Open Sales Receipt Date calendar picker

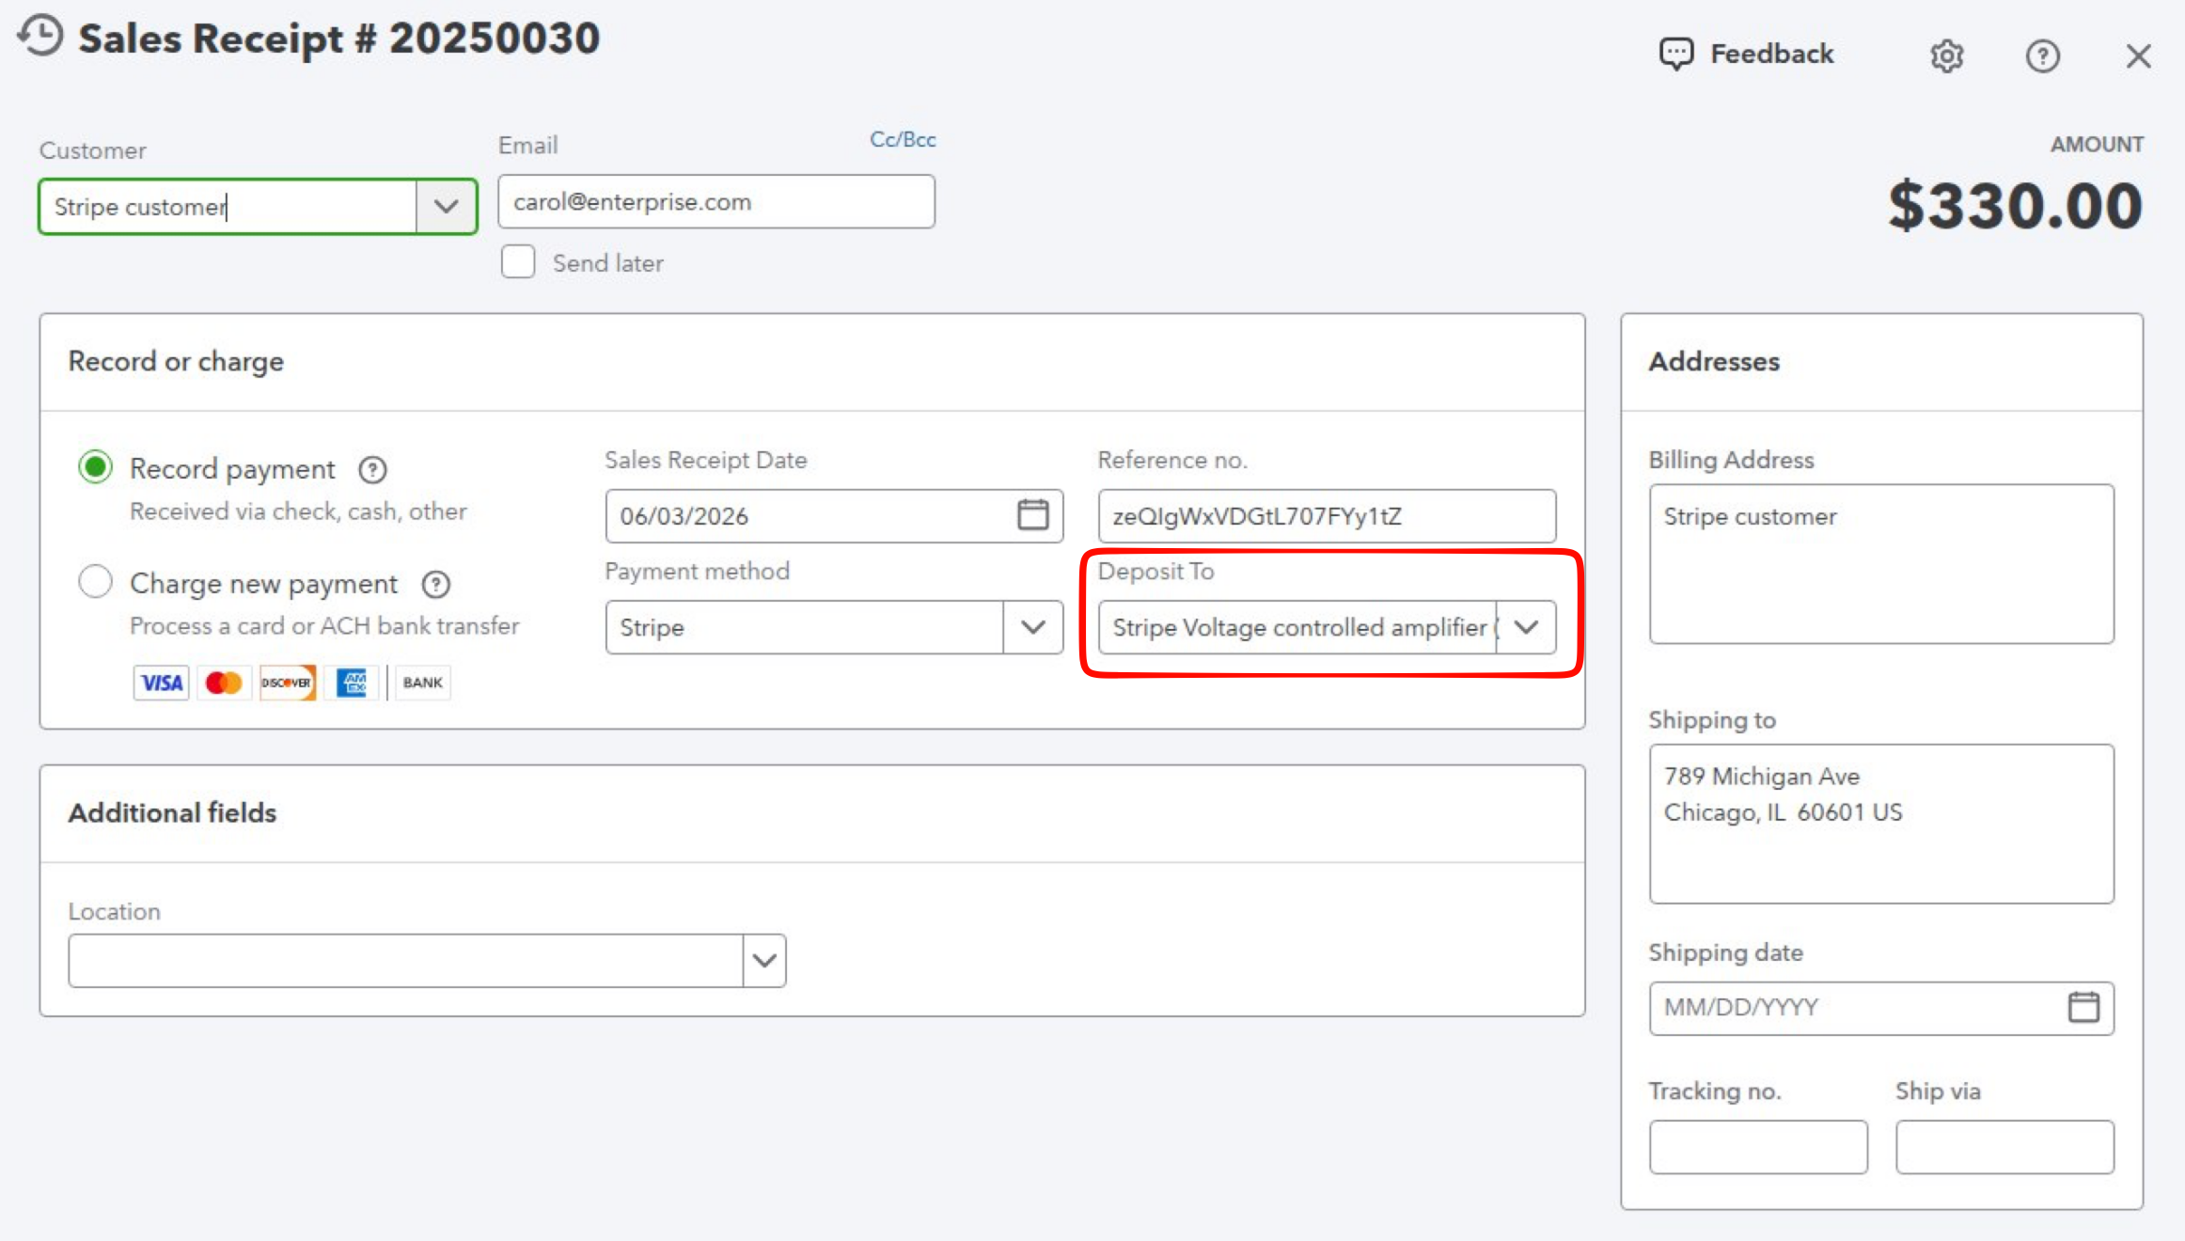(x=1032, y=514)
